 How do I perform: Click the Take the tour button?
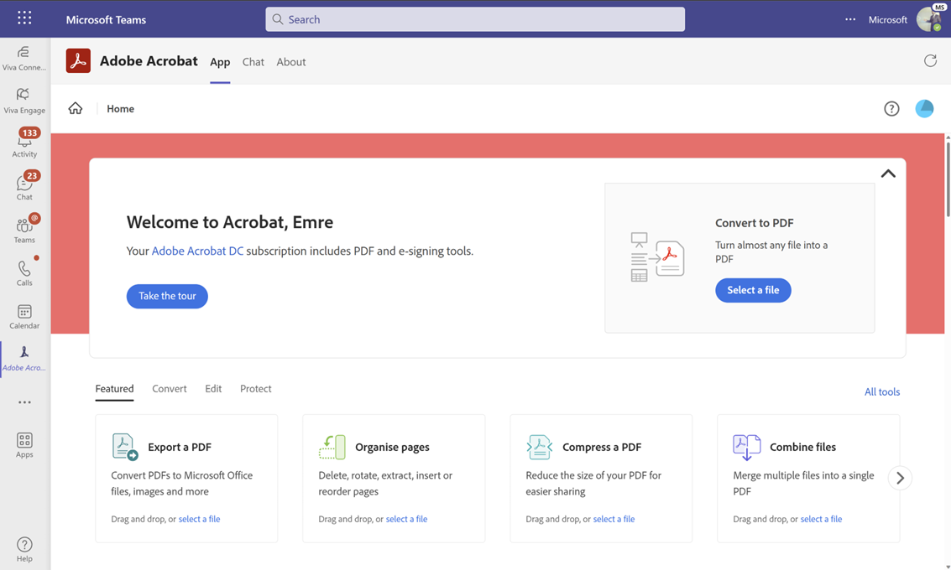click(167, 296)
